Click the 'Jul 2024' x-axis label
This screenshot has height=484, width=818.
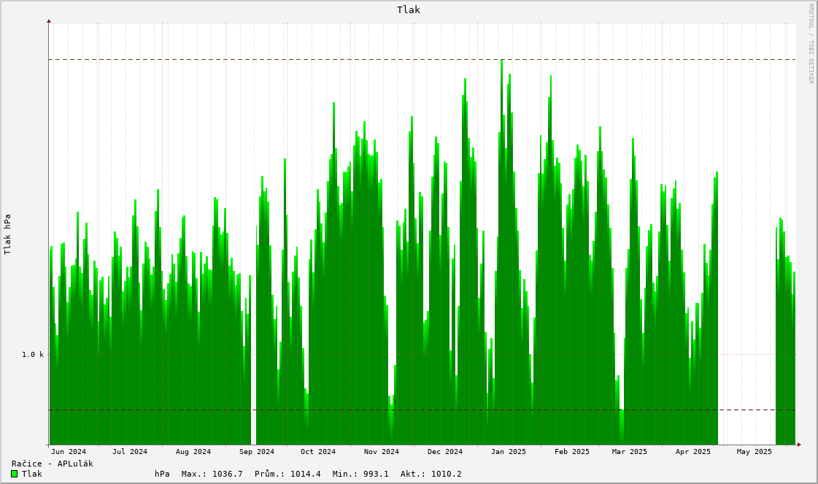point(130,452)
